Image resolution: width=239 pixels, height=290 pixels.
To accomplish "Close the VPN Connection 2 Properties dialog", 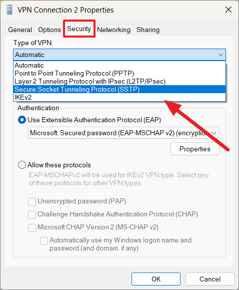I will tap(228, 10).
